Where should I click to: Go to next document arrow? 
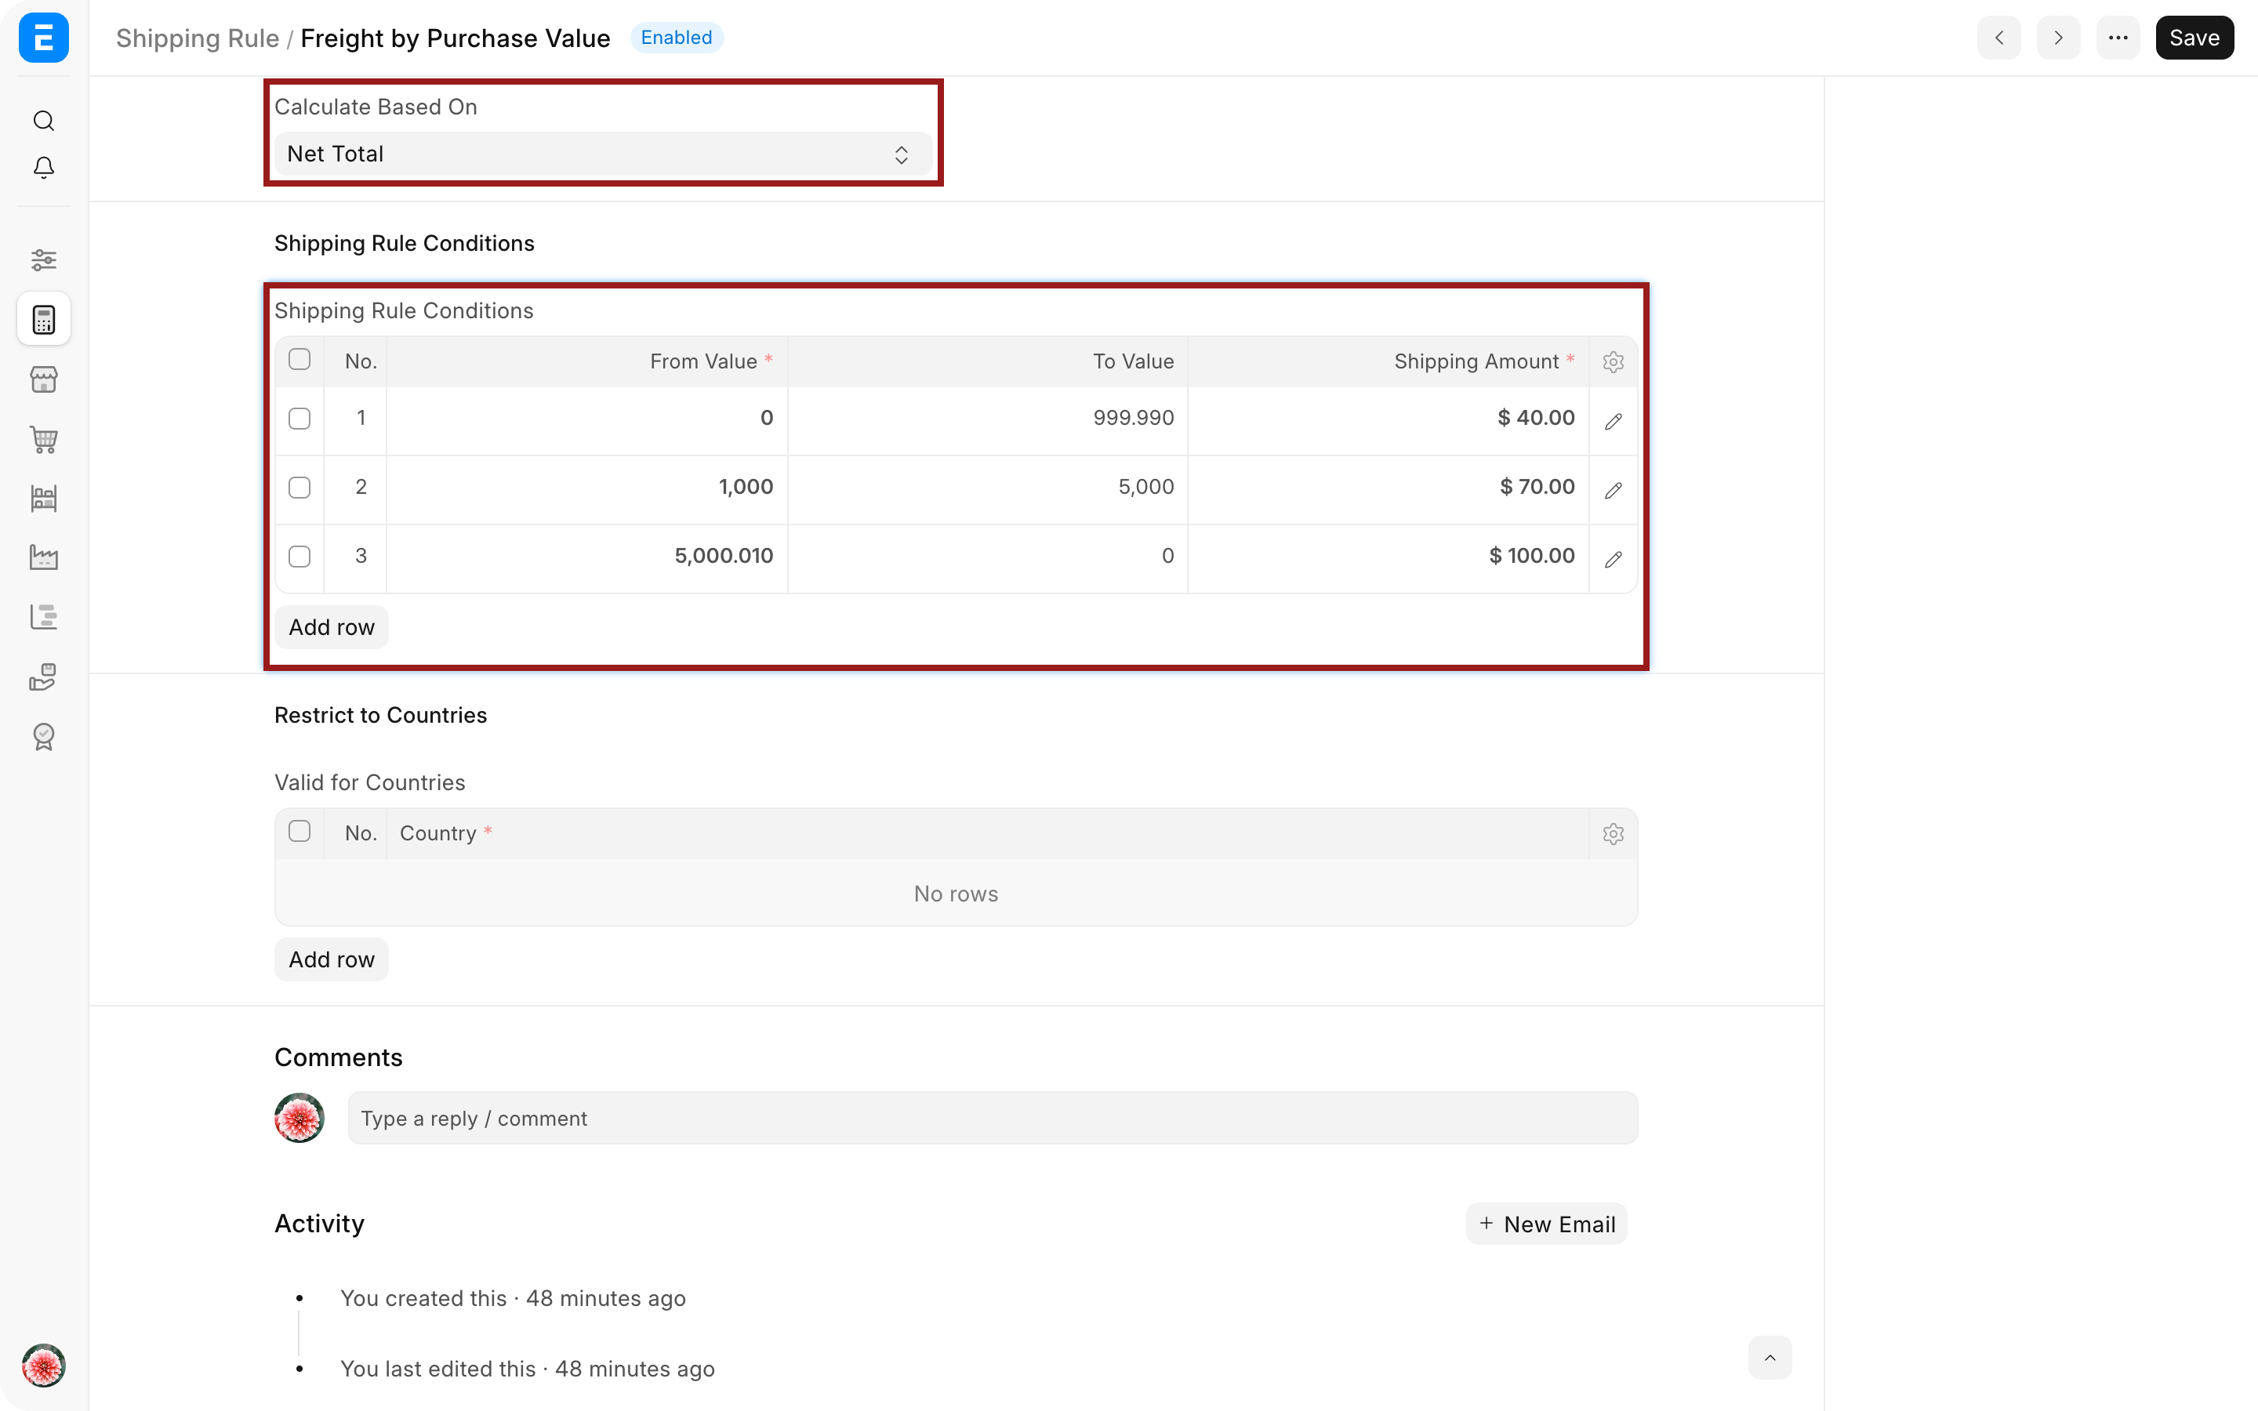tap(2058, 38)
